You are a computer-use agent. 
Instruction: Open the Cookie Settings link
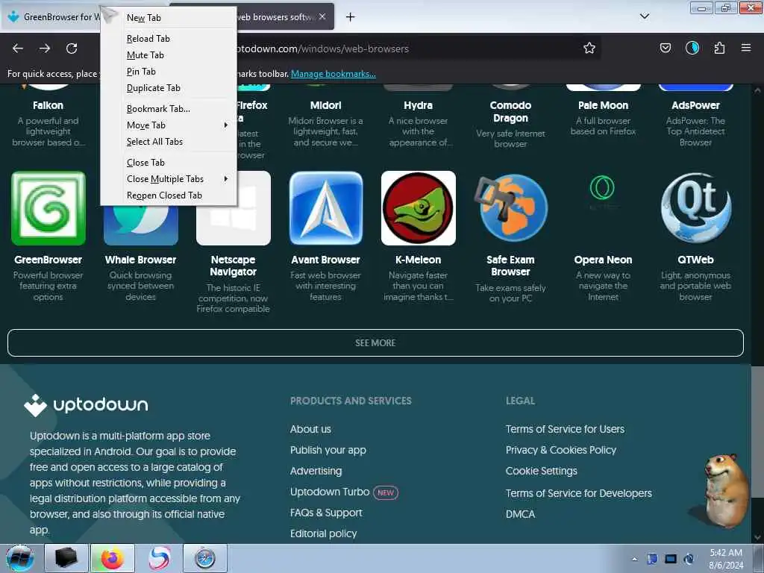coord(542,472)
